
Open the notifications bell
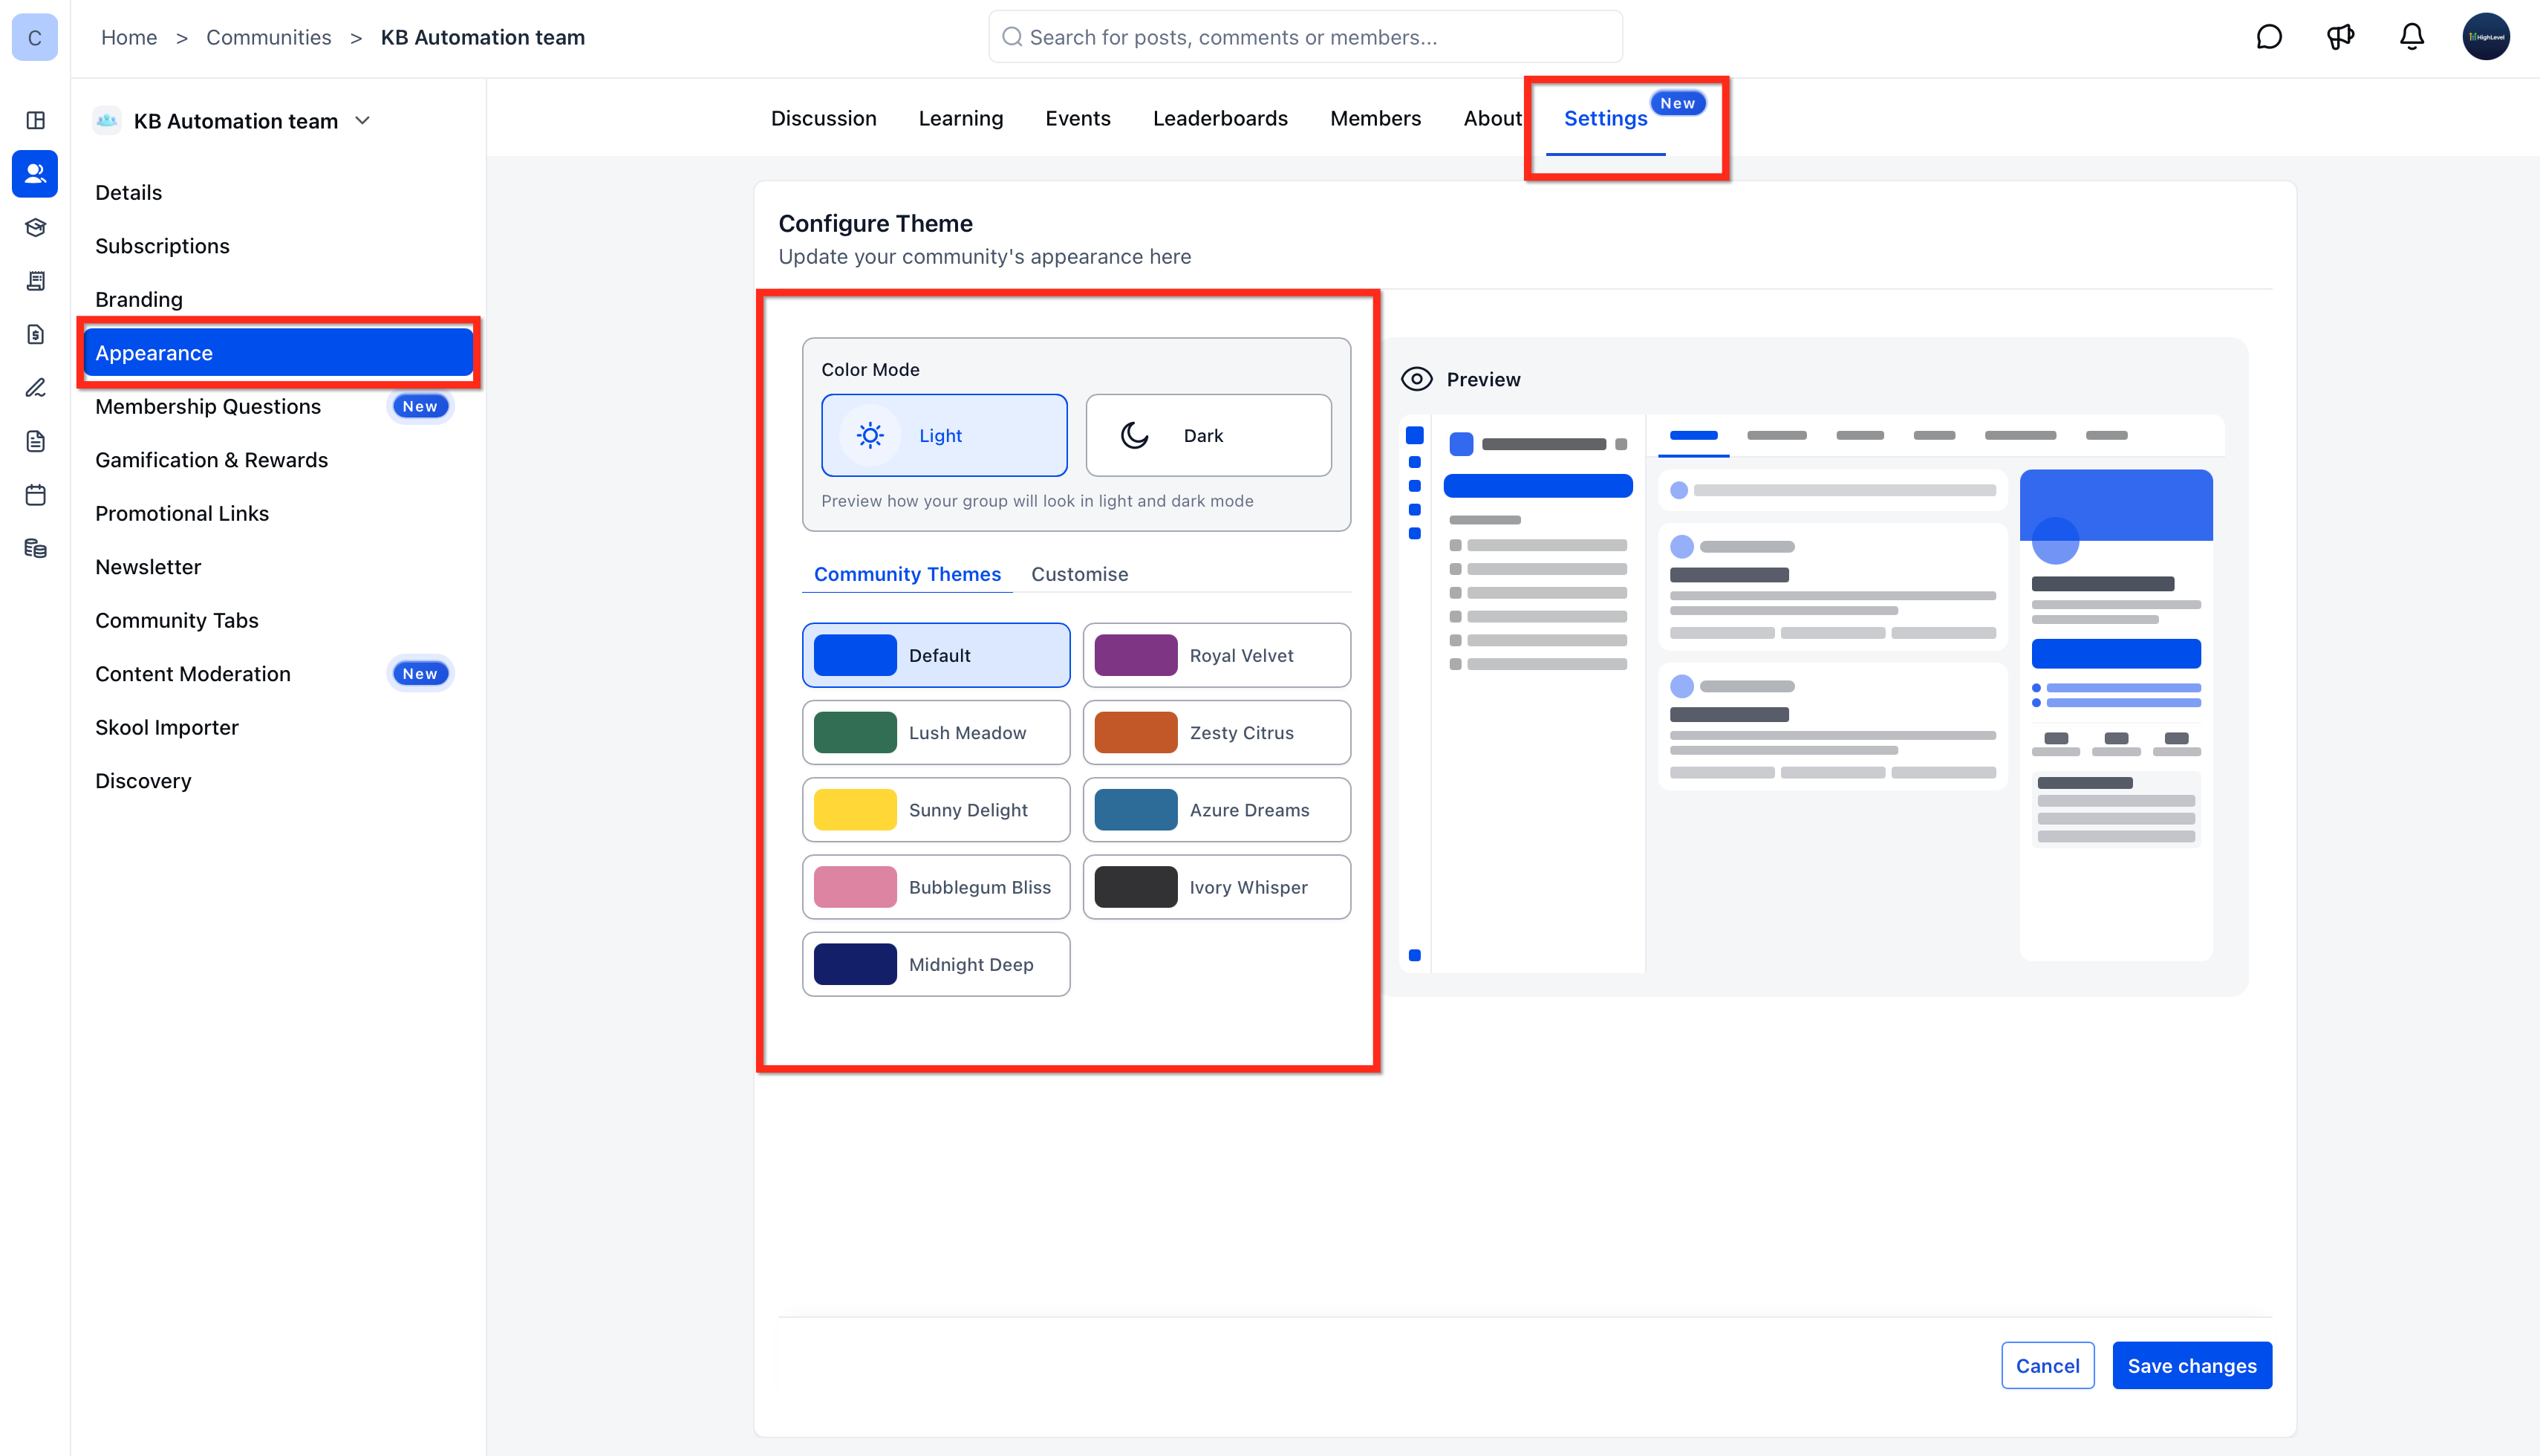pyautogui.click(x=2411, y=37)
